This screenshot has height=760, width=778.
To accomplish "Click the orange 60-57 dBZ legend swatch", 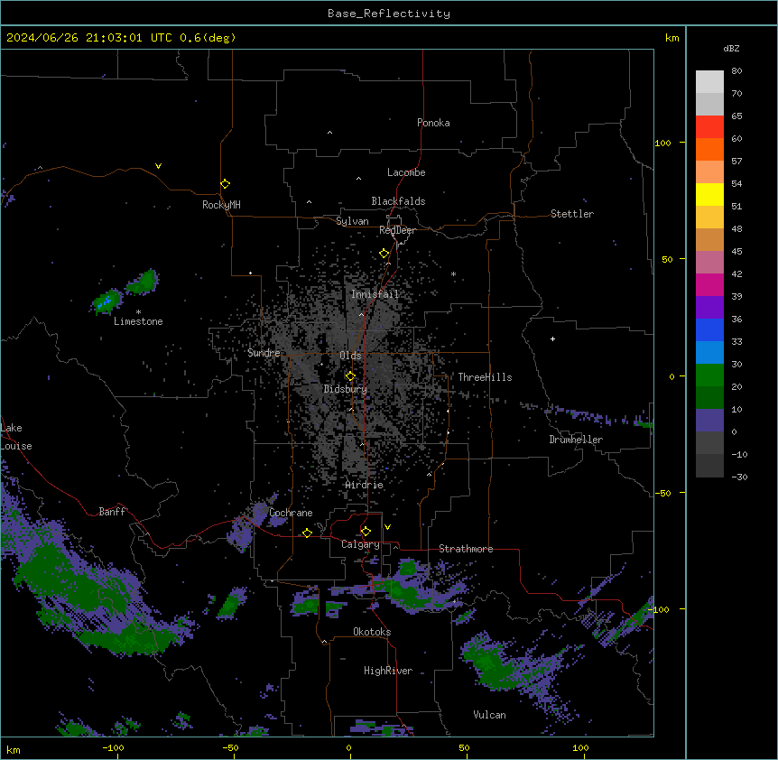I will coord(709,149).
